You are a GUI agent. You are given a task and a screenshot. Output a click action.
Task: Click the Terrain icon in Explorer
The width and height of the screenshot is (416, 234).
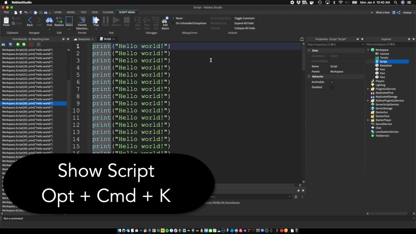point(377,58)
